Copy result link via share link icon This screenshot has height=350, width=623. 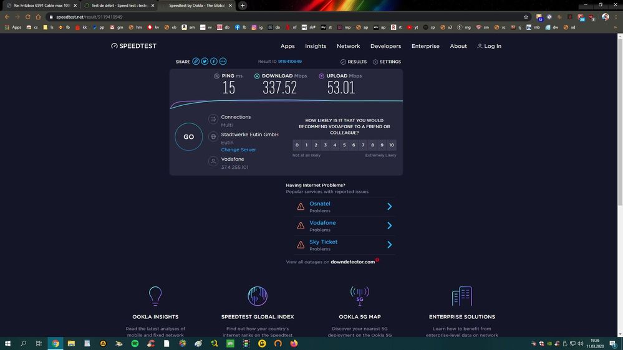click(196, 62)
